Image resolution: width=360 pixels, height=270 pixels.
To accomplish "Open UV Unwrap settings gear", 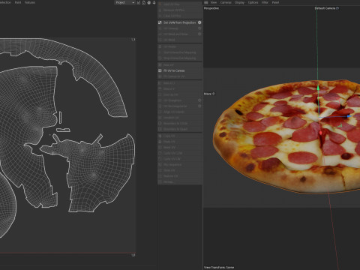I will (199, 28).
